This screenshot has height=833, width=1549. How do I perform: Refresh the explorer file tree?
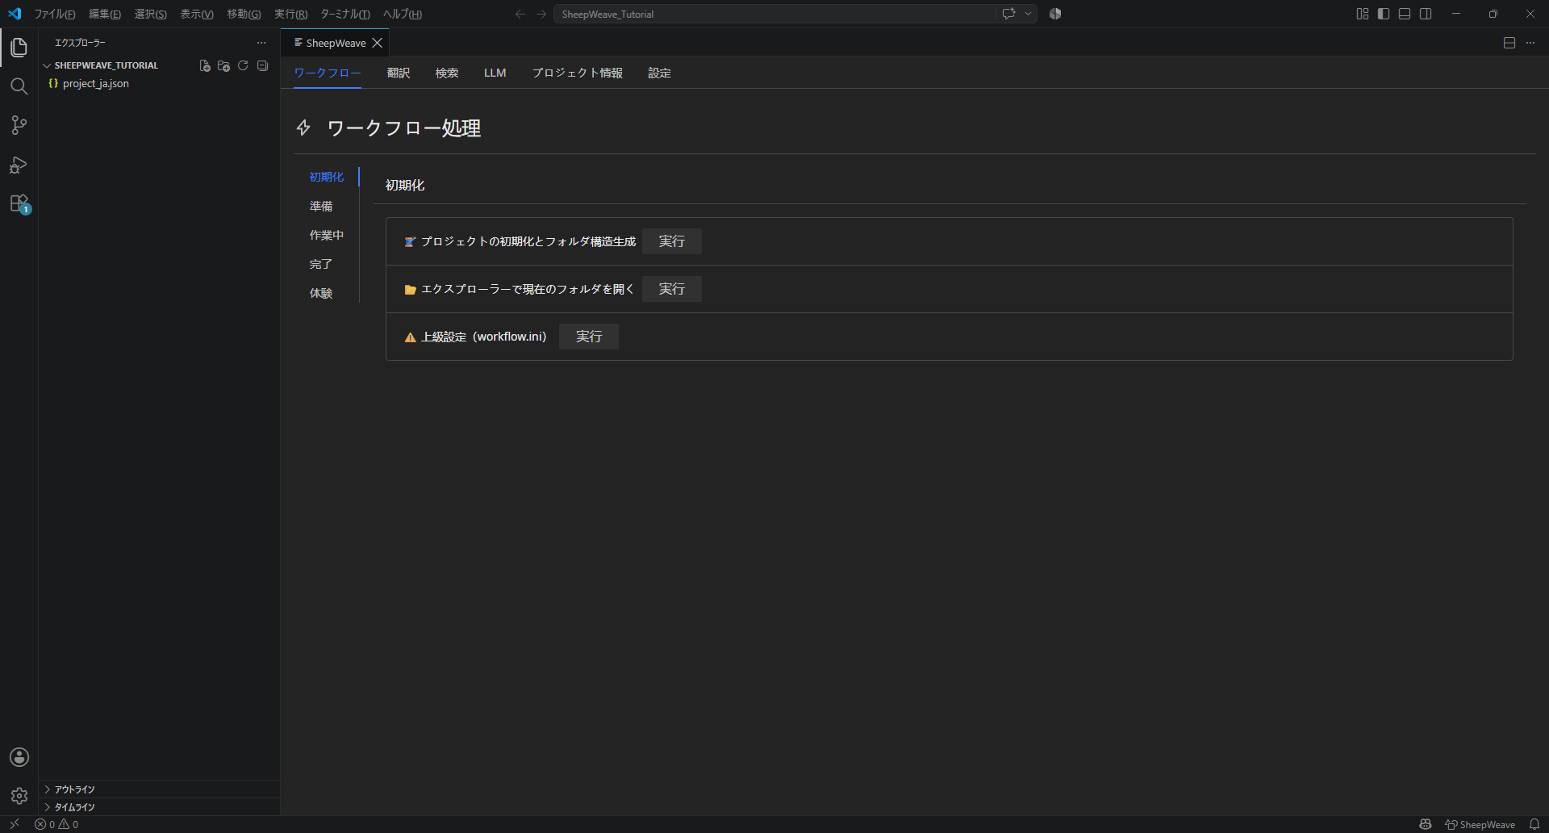tap(243, 65)
